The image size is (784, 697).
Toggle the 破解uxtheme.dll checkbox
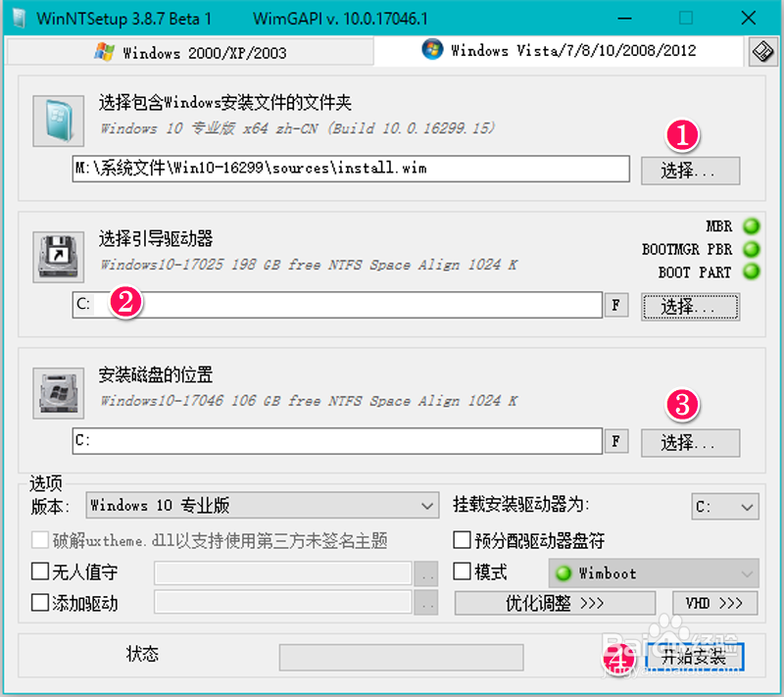coord(40,540)
